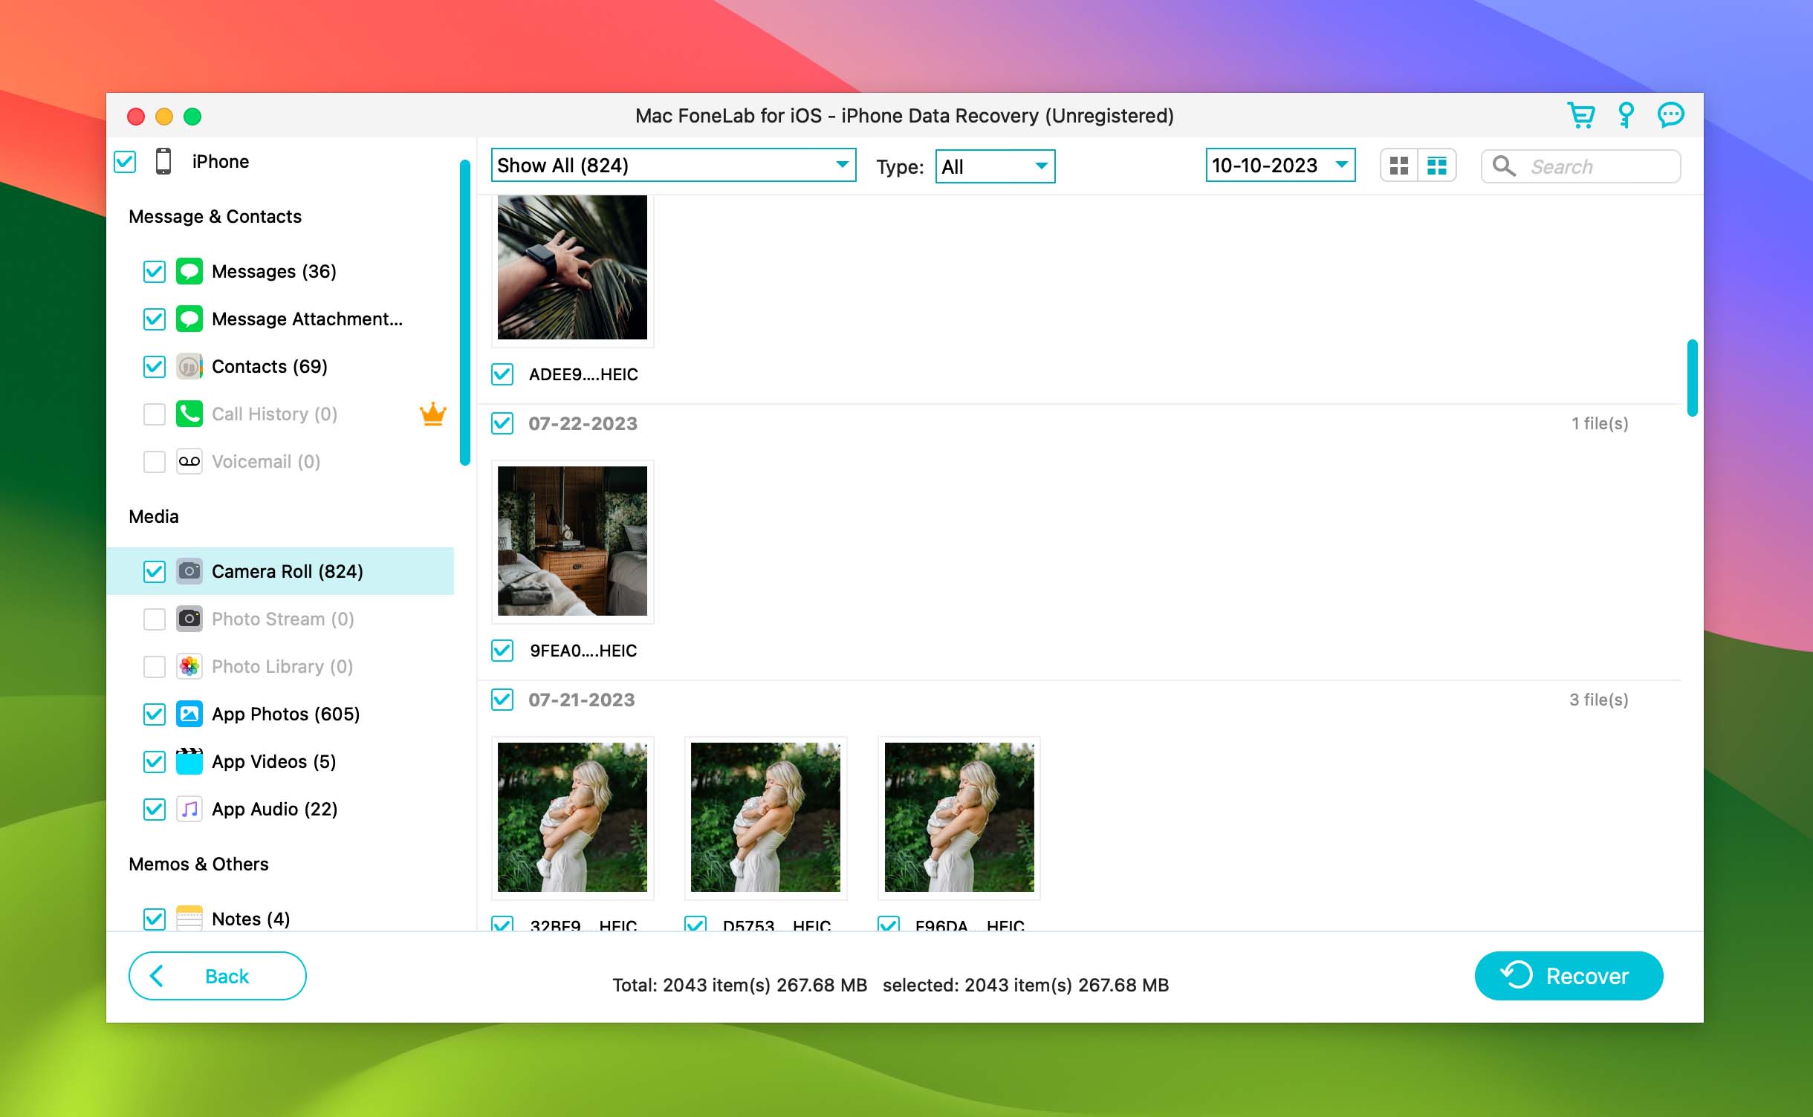Switch to large grid view icon
This screenshot has width=1813, height=1117.
tap(1398, 166)
